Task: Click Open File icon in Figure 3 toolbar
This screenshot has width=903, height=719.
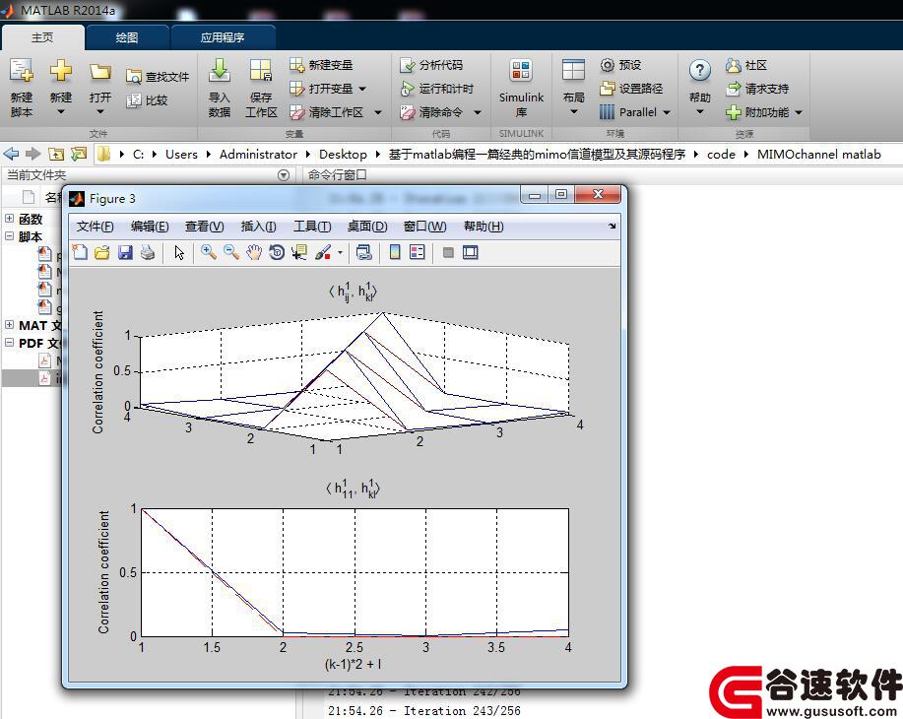Action: pos(102,252)
